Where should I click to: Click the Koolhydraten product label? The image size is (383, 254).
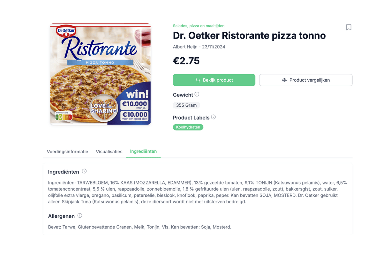tap(188, 127)
